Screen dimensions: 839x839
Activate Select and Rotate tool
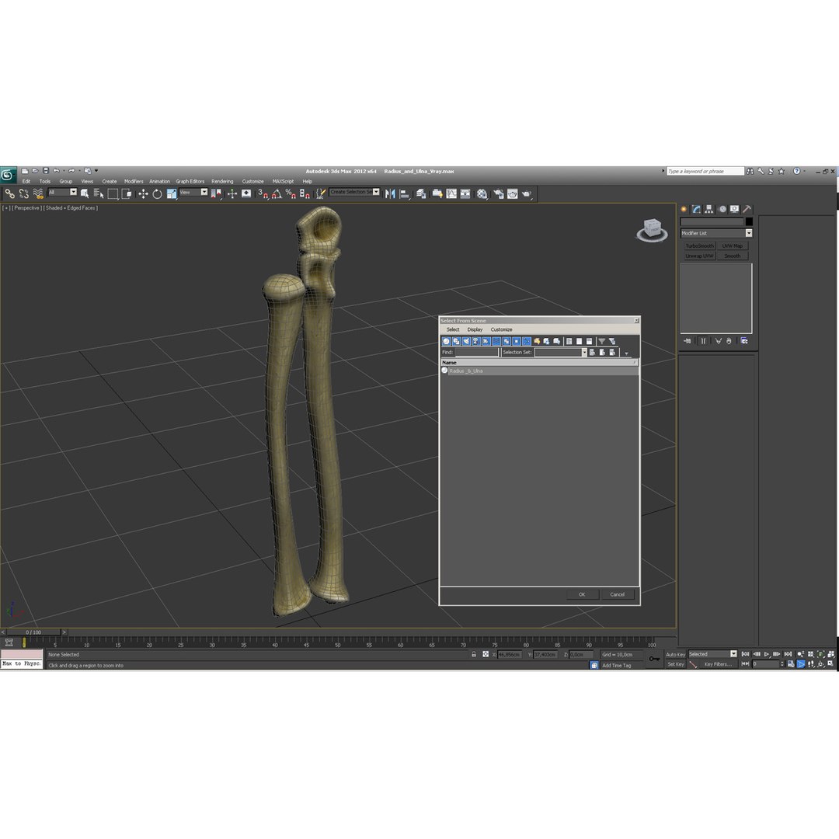pos(157,193)
